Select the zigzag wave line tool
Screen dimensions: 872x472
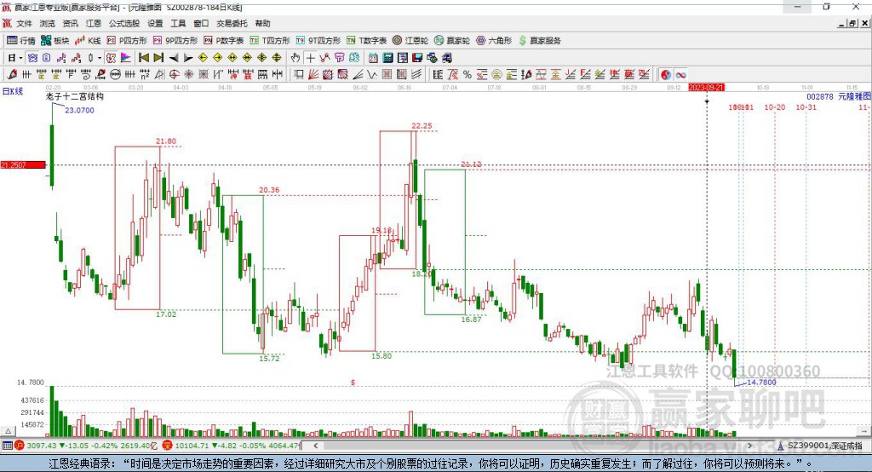(x=371, y=75)
